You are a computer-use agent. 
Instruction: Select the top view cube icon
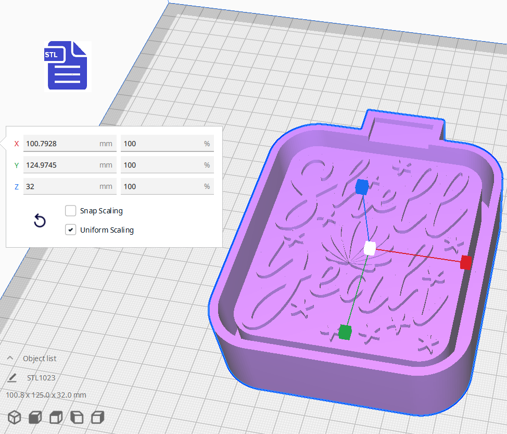[55, 417]
